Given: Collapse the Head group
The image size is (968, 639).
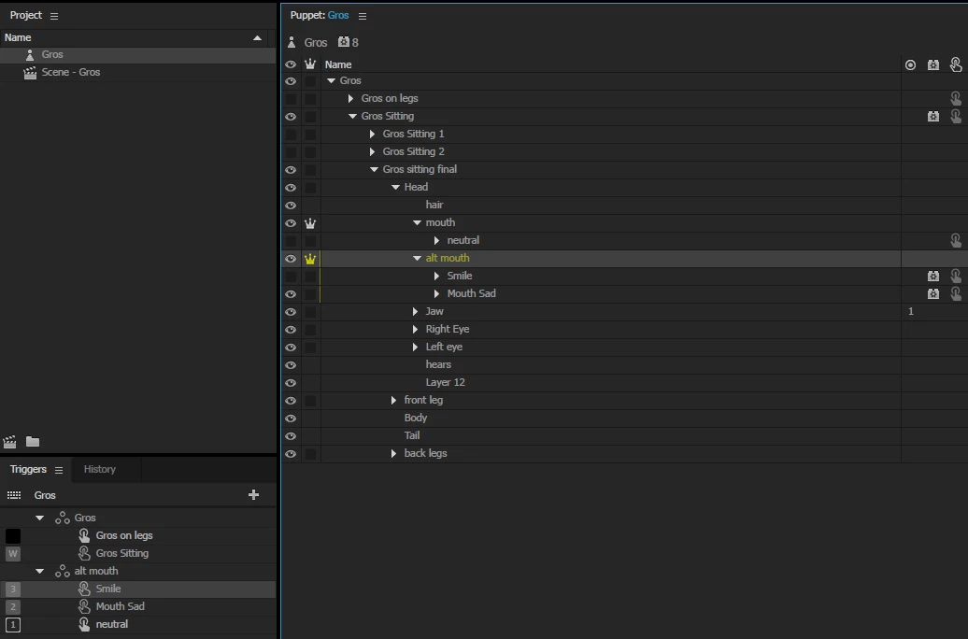Looking at the screenshot, I should click(396, 187).
